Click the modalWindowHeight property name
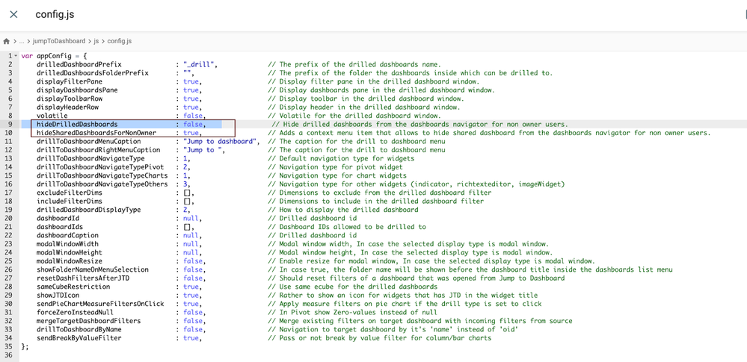The height and width of the screenshot is (362, 747). 70,252
